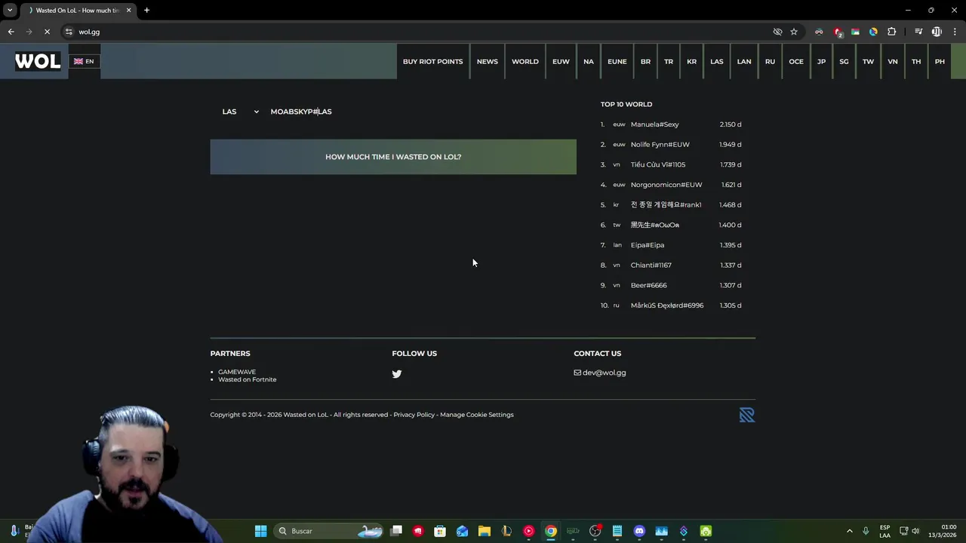Open Microsoft Store from taskbar

coord(440,531)
